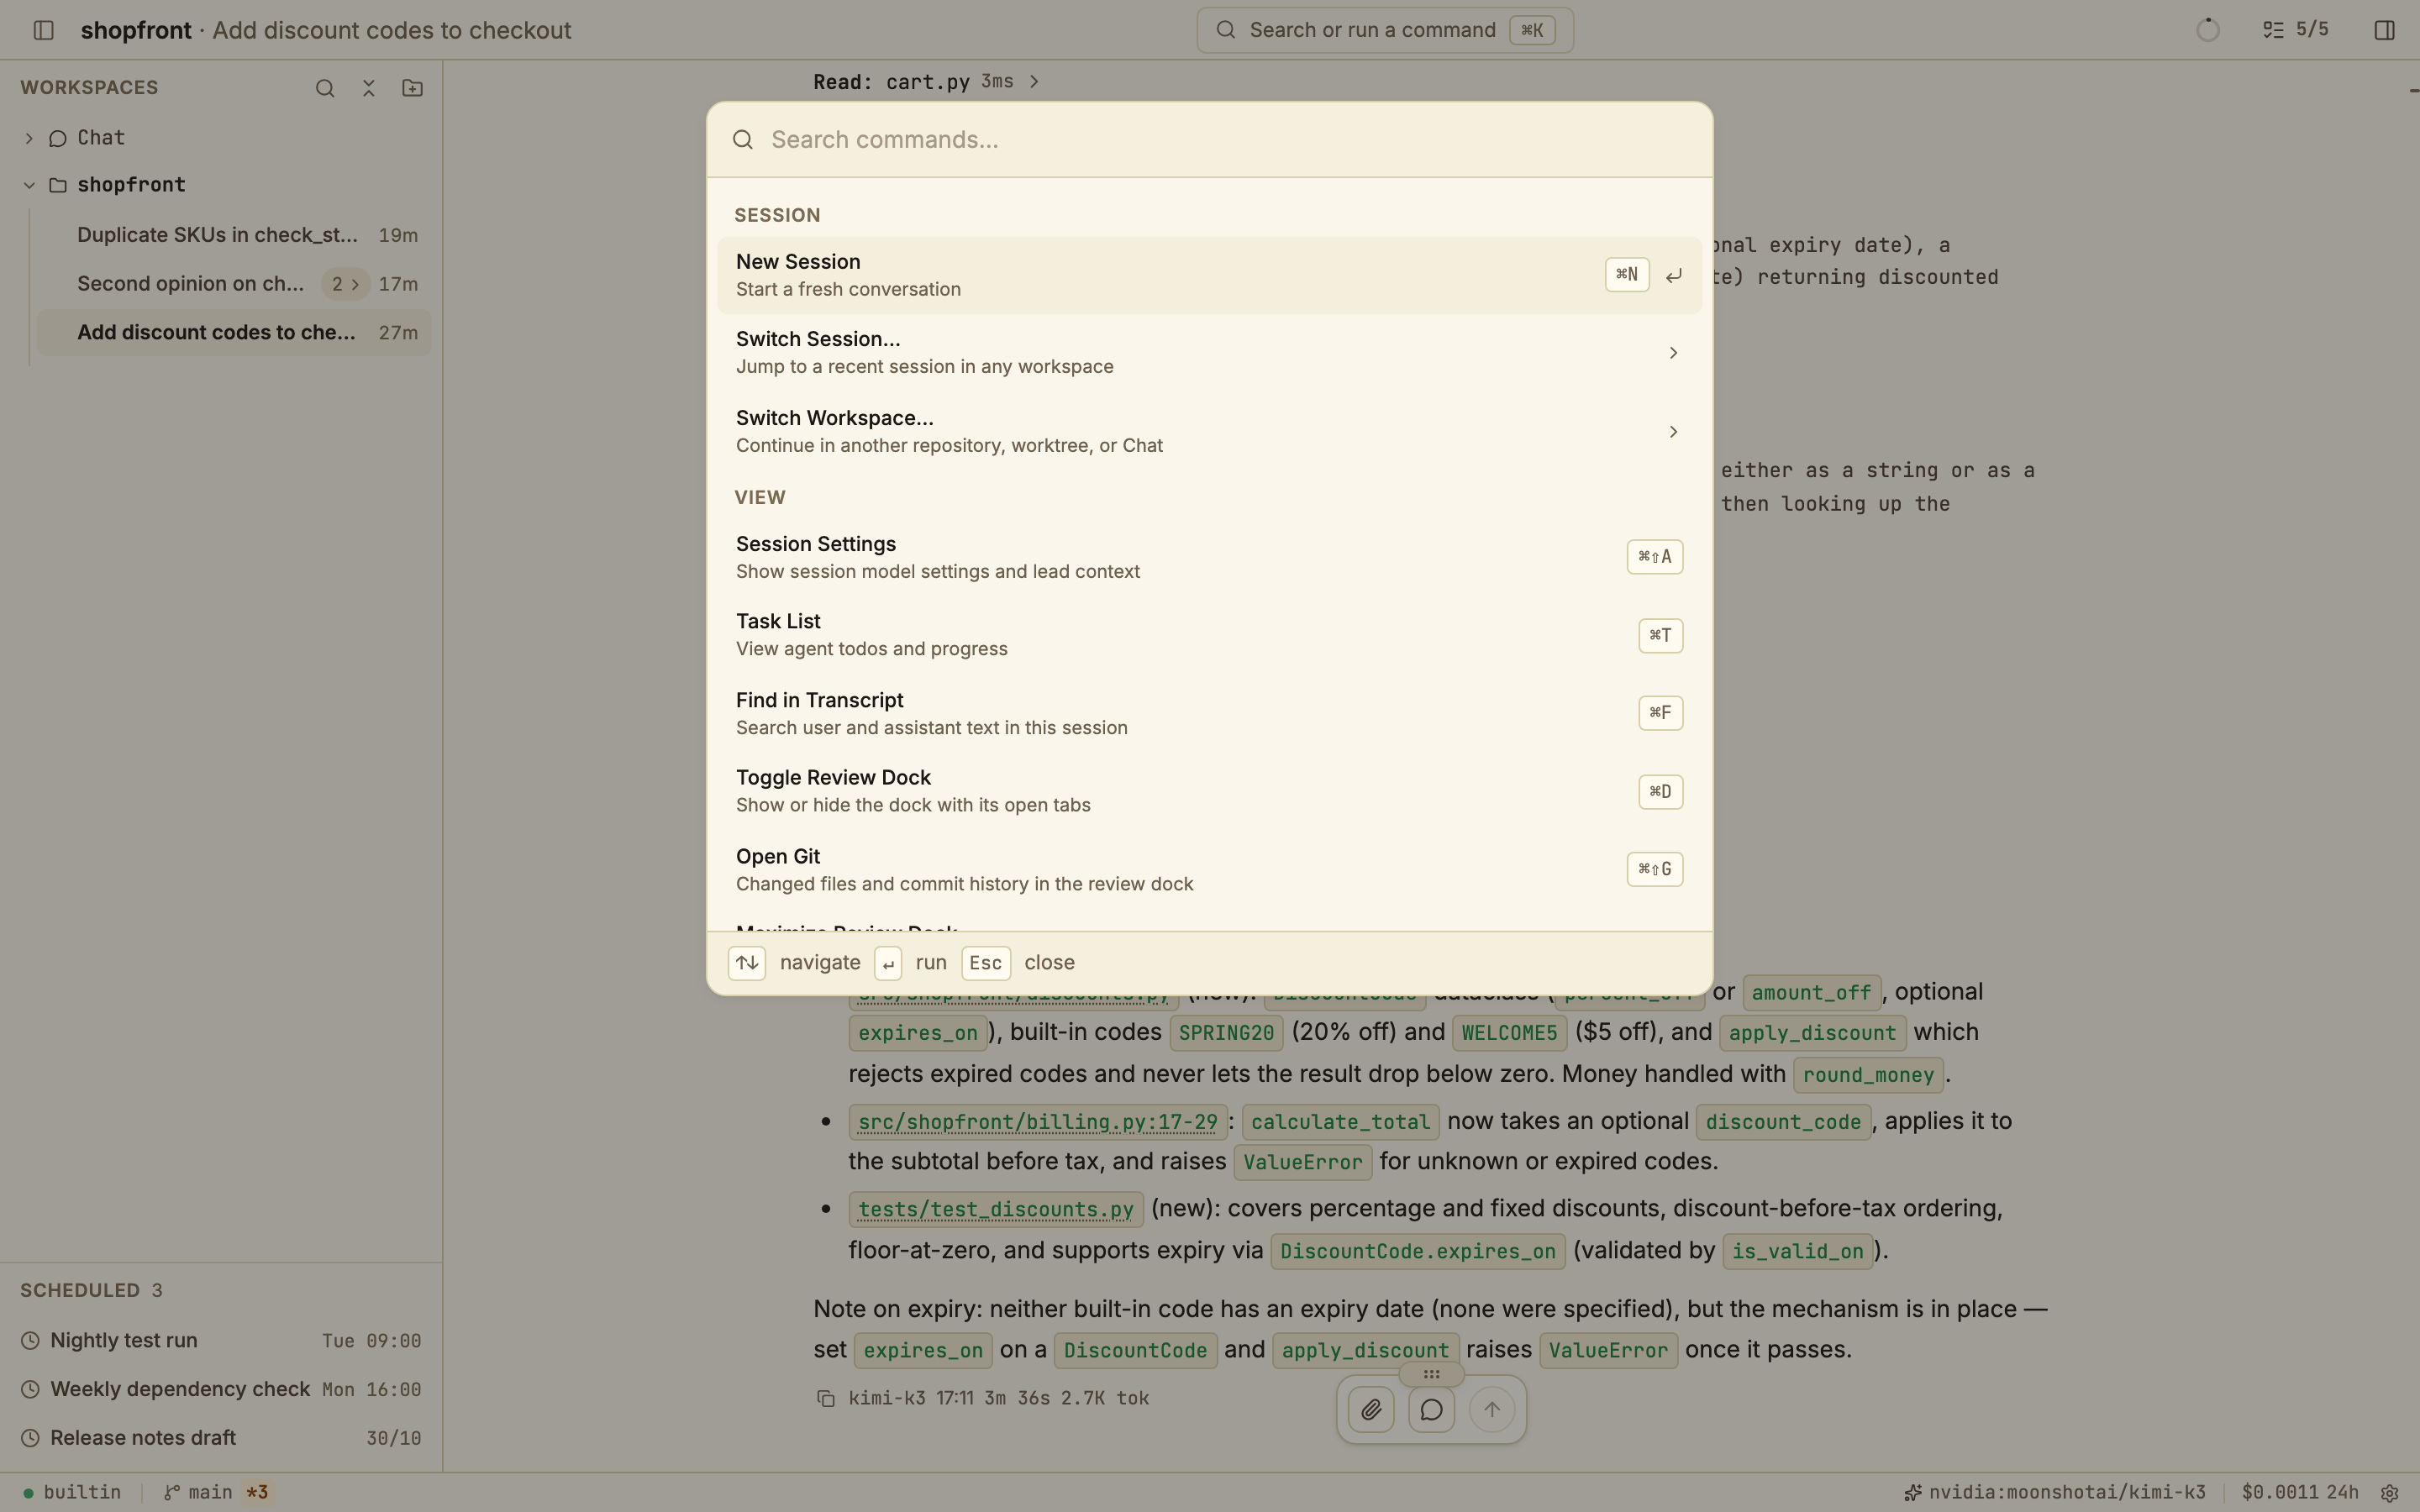
Task: Select the Session Settings command
Action: pos(1209,557)
